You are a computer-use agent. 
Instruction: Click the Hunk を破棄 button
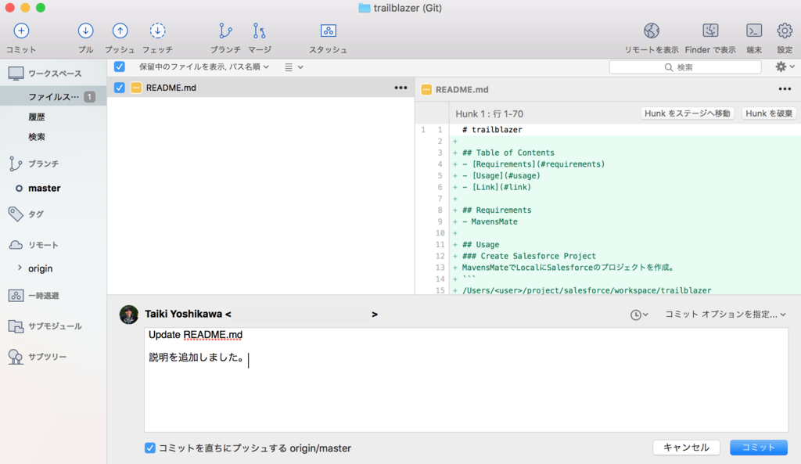tap(769, 113)
